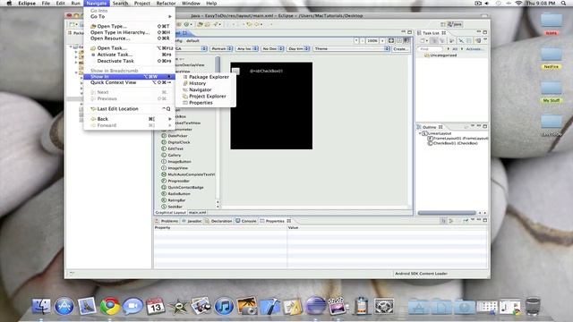Screen dimensions: 573x322
Task: Click the Create... configuration button
Action: [x=401, y=48]
